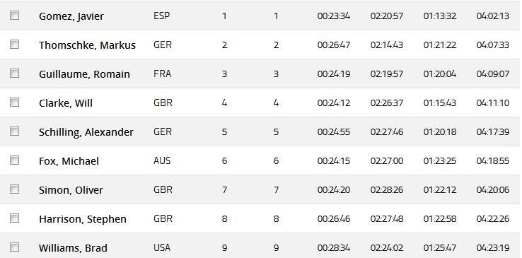Click Harrison, Stephen's name
Screen dimensions: 522x258
point(83,219)
